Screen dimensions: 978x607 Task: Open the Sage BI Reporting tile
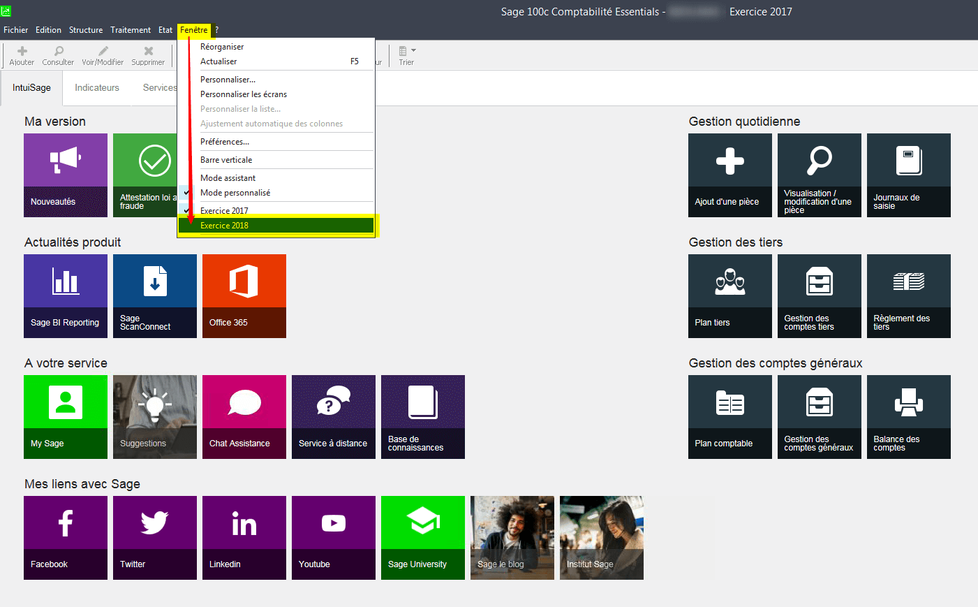click(x=66, y=295)
